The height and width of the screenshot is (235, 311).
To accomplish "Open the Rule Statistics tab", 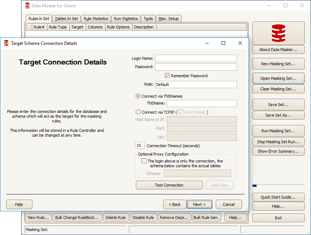I will pos(96,19).
